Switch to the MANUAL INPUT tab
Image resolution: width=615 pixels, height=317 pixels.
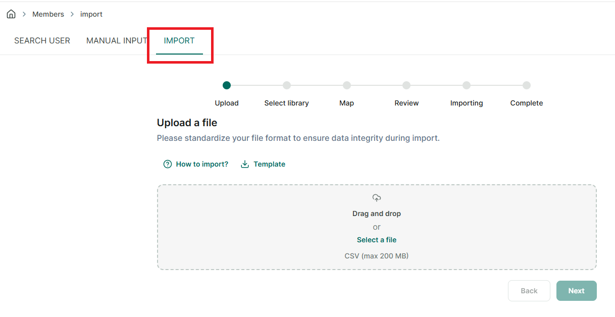coord(117,41)
